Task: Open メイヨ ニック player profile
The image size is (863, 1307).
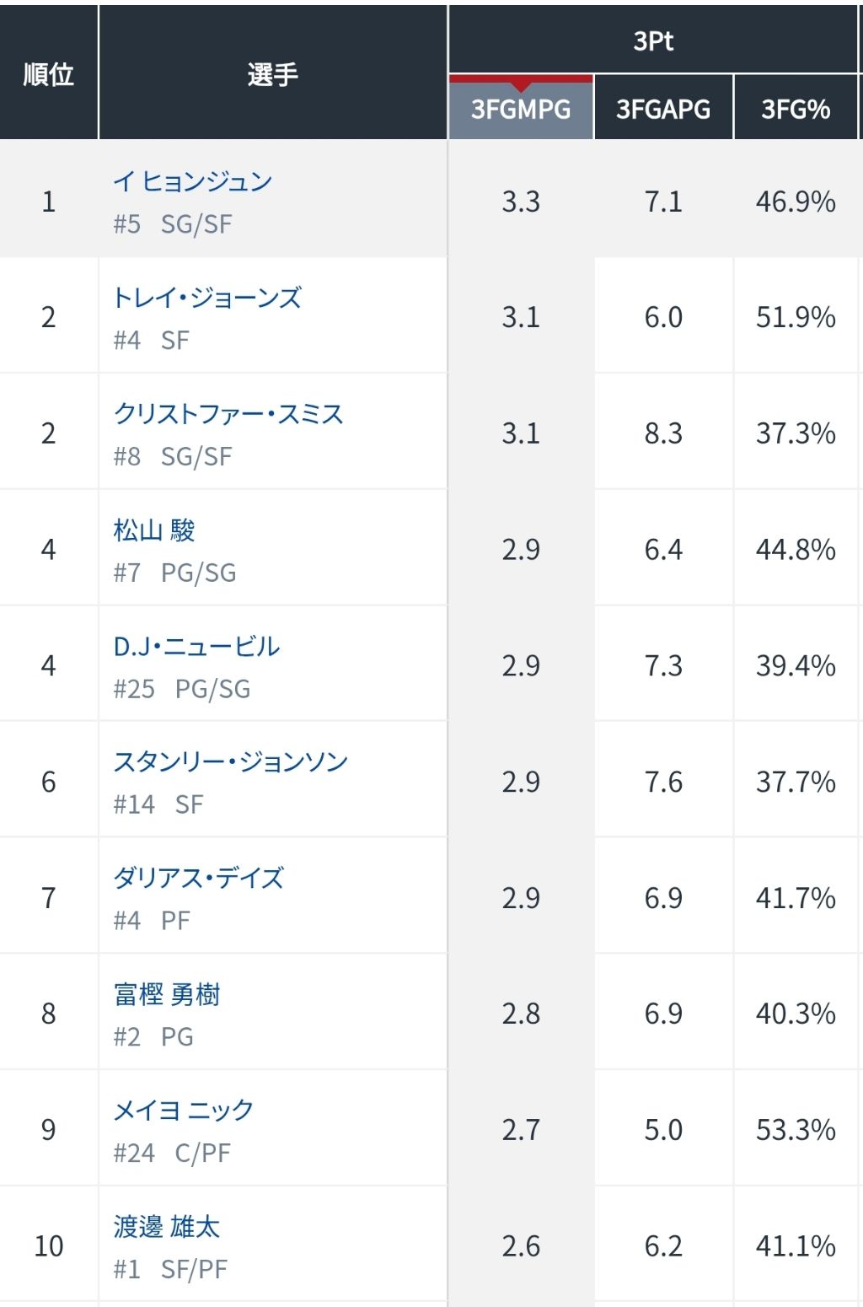Action: tap(184, 1111)
